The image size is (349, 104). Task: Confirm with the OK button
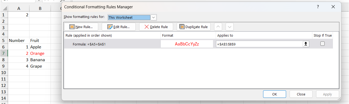pyautogui.click(x=274, y=94)
